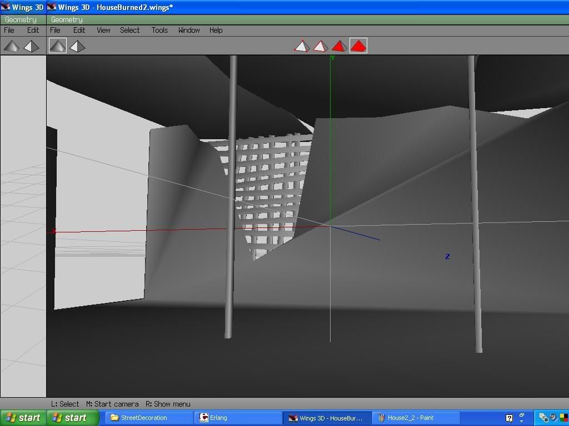Select Wings 3D - HouseBur... taskbar button
Viewport: 569px width, 426px height.
click(x=326, y=418)
